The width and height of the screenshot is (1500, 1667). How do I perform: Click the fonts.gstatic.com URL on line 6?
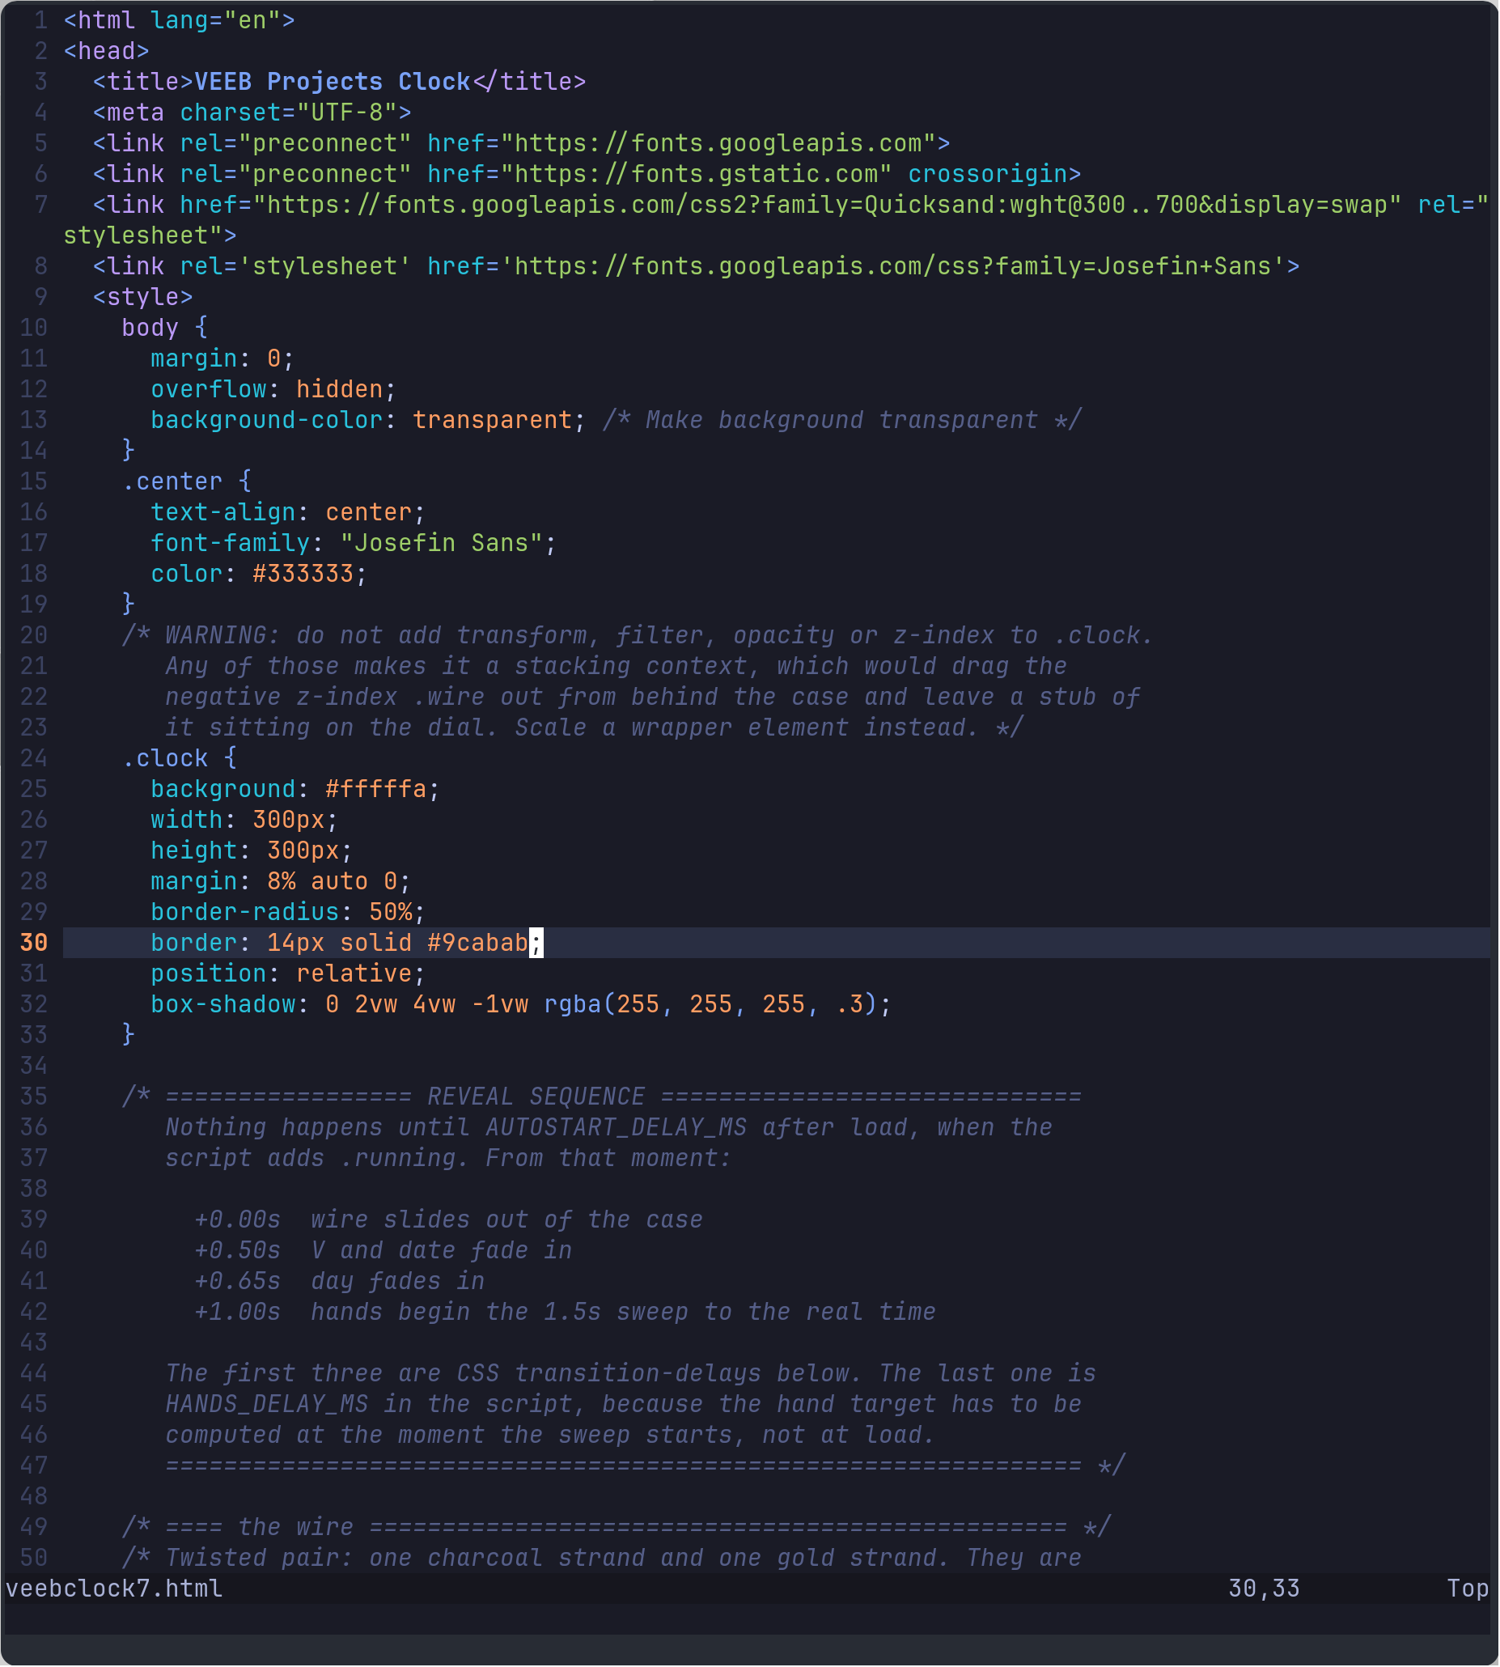pos(697,174)
